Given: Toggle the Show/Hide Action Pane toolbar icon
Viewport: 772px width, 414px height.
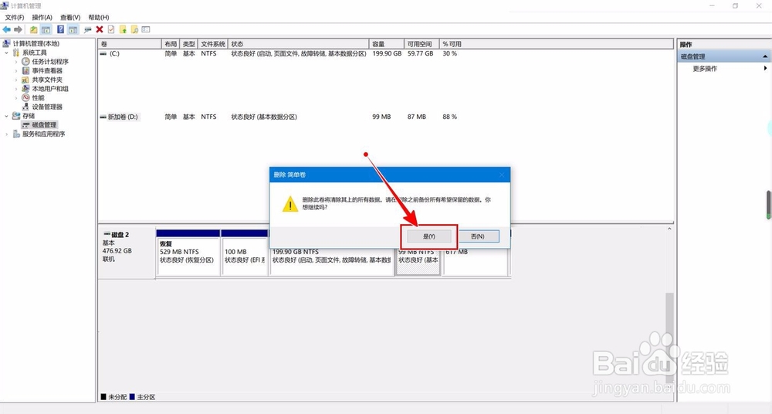Looking at the screenshot, I should [73, 29].
